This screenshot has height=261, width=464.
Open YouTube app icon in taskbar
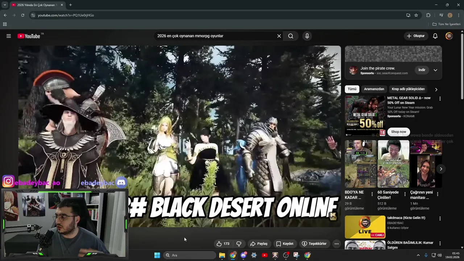(x=265, y=255)
